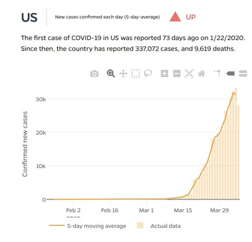Autoscale the chart axes
Image resolution: width=252 pixels, height=242 pixels.
(x=189, y=73)
